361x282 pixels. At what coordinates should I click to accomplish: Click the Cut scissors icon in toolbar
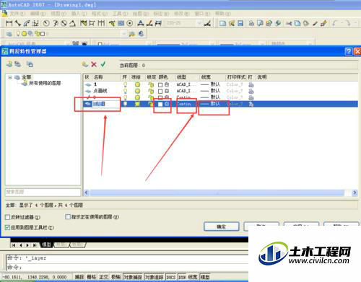(x=289, y=23)
